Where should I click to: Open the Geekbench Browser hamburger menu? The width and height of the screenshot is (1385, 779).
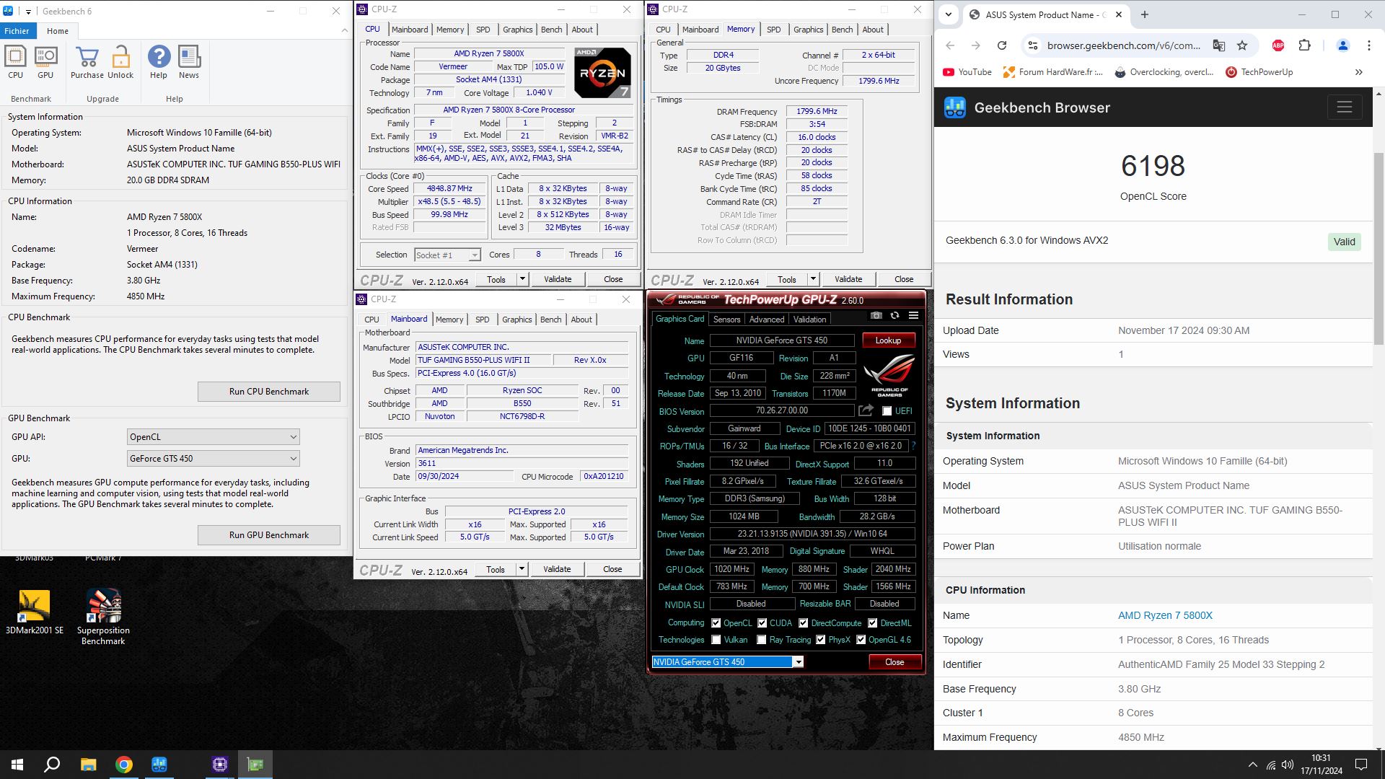pos(1344,107)
